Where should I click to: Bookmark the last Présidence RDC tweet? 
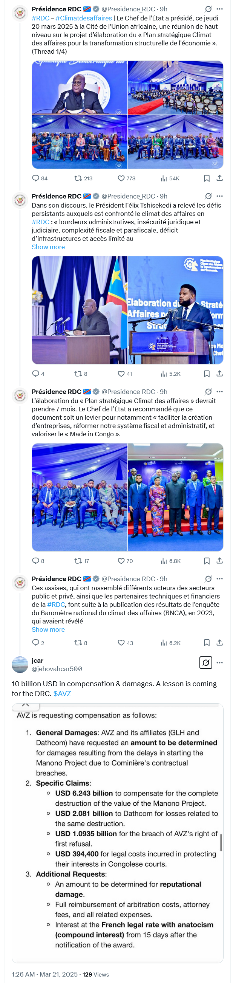(207, 643)
